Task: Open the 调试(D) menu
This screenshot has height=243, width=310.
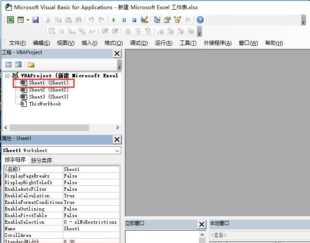Action: pyautogui.click(x=139, y=43)
